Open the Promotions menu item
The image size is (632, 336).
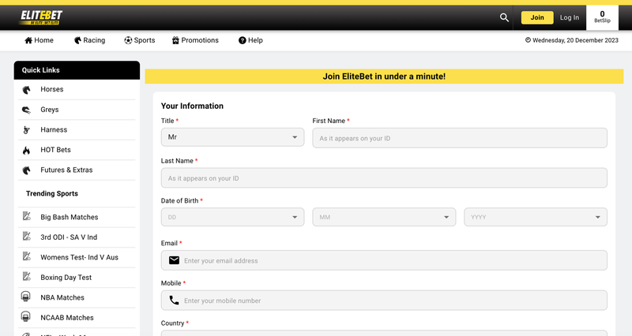coord(195,40)
